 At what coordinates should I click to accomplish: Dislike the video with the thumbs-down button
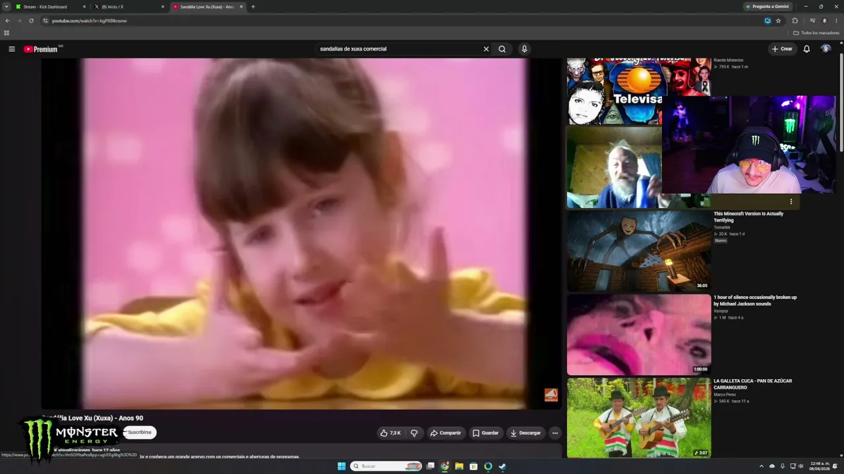click(x=414, y=433)
